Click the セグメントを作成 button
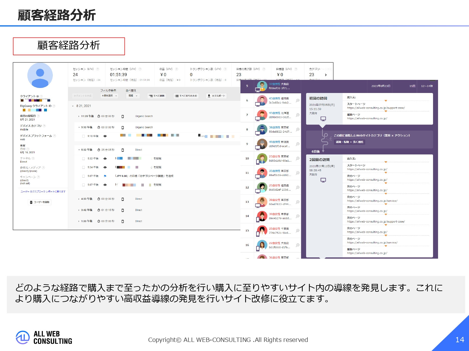The width and height of the screenshot is (469, 351). click(82, 96)
